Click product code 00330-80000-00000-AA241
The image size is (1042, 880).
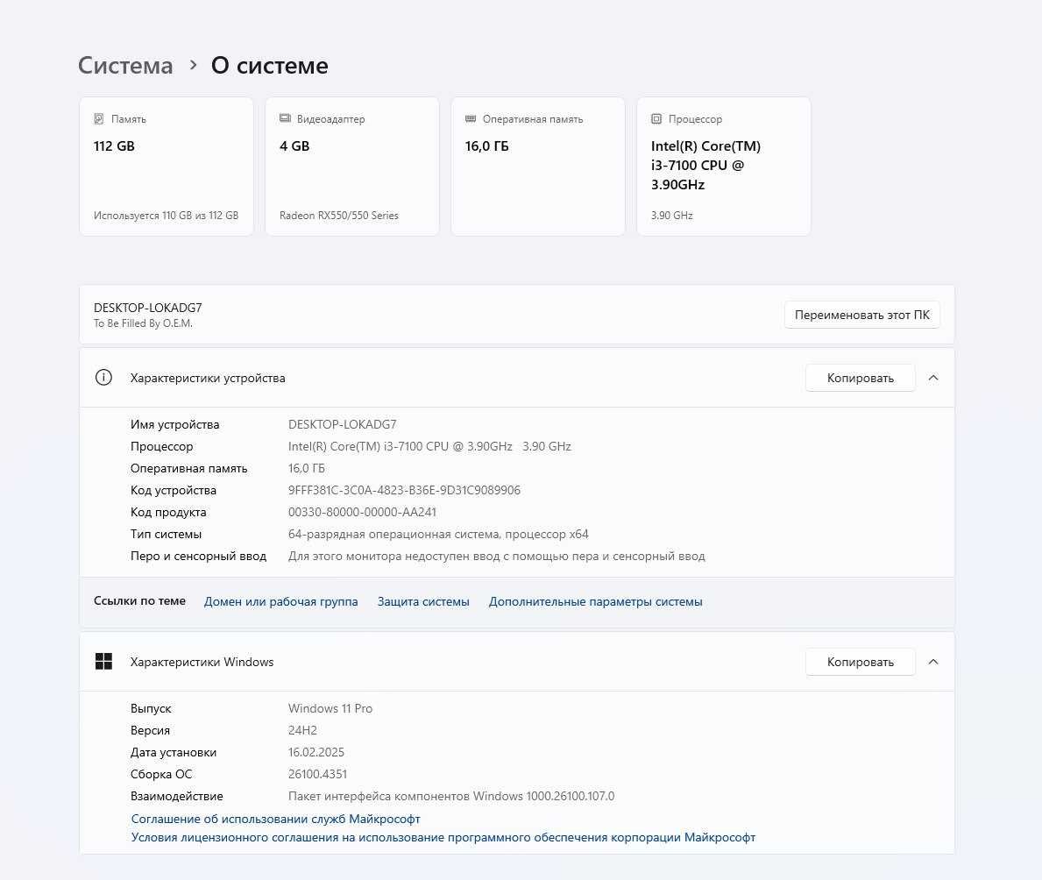click(362, 512)
